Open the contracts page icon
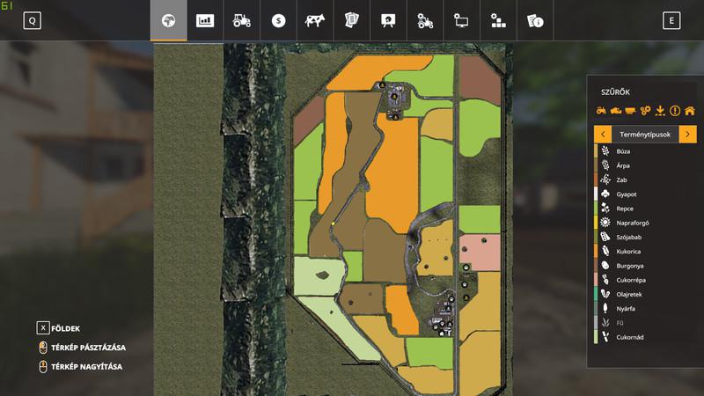Image resolution: width=704 pixels, height=396 pixels. pyautogui.click(x=351, y=21)
